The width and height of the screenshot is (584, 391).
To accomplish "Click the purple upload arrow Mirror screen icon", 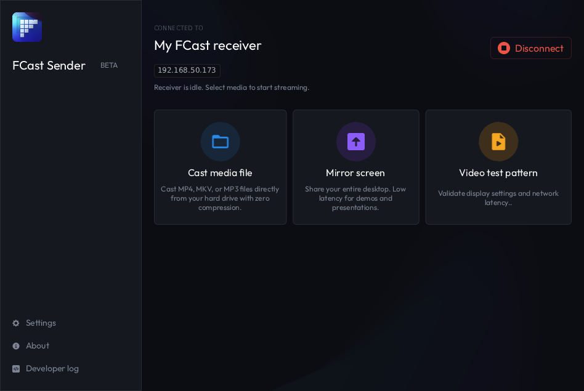I will click(356, 142).
